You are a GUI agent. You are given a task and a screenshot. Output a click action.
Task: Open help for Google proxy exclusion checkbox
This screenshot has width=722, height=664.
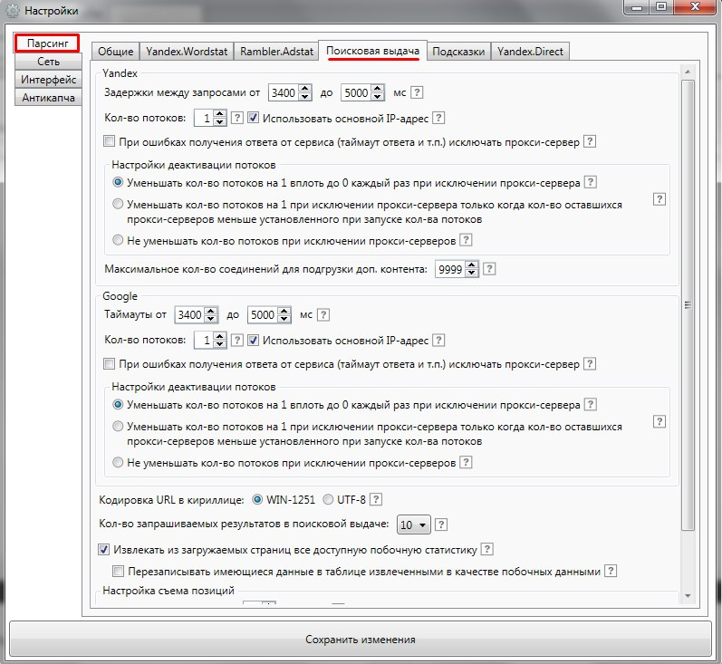click(x=590, y=364)
